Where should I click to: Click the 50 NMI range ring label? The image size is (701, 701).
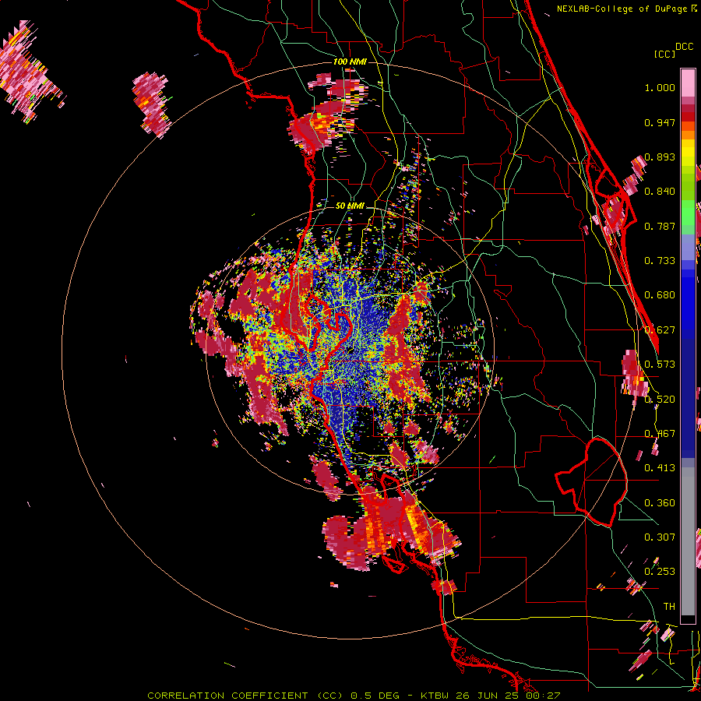350,206
